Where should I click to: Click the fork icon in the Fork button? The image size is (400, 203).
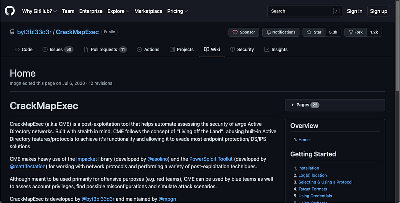(351, 32)
